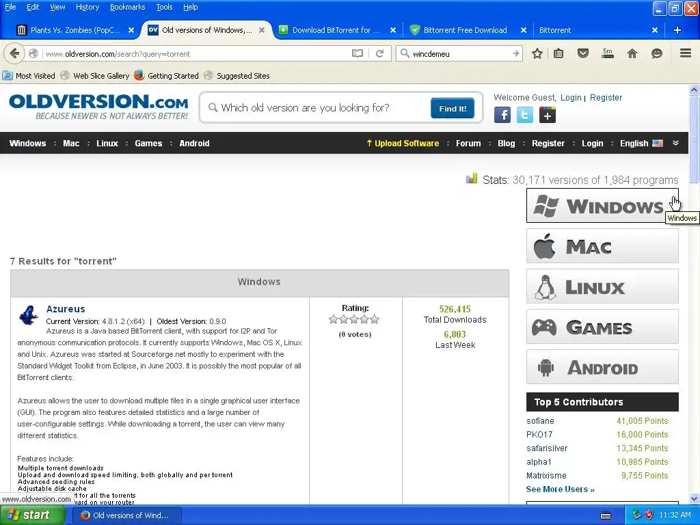Click the Find It! button
700x525 pixels.
coord(453,108)
